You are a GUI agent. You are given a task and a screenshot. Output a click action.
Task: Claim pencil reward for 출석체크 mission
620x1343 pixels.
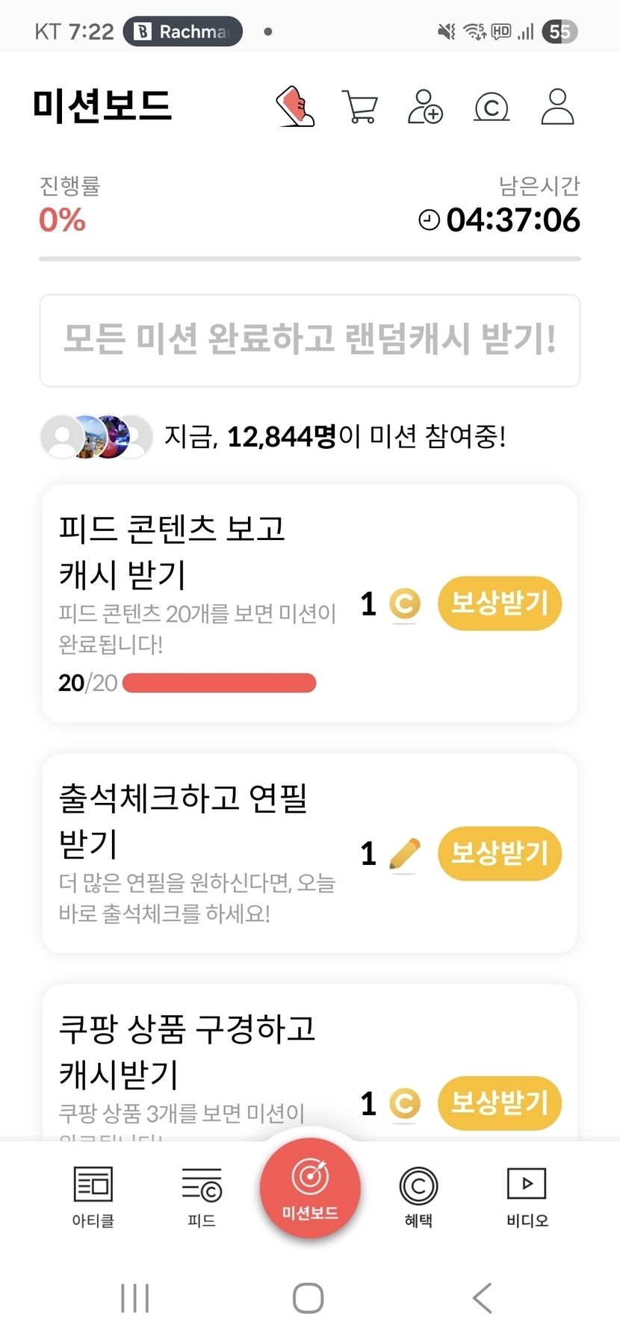(x=499, y=853)
